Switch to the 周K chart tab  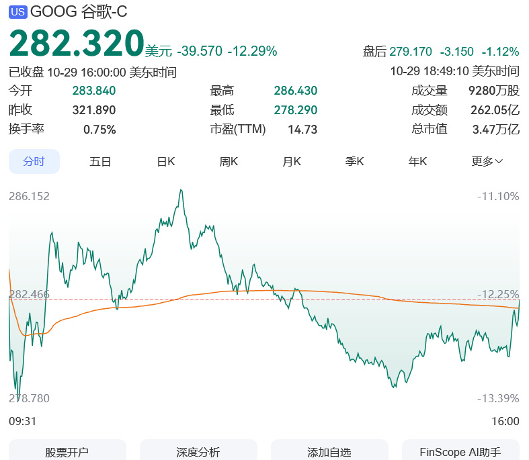click(229, 161)
